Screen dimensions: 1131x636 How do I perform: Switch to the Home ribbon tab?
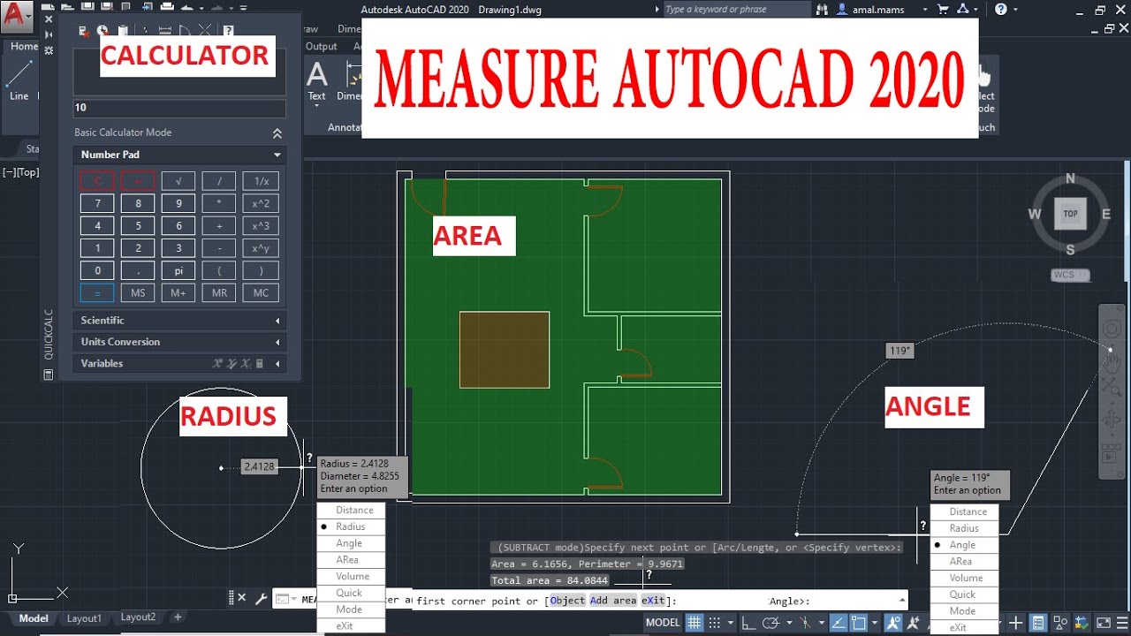click(24, 46)
